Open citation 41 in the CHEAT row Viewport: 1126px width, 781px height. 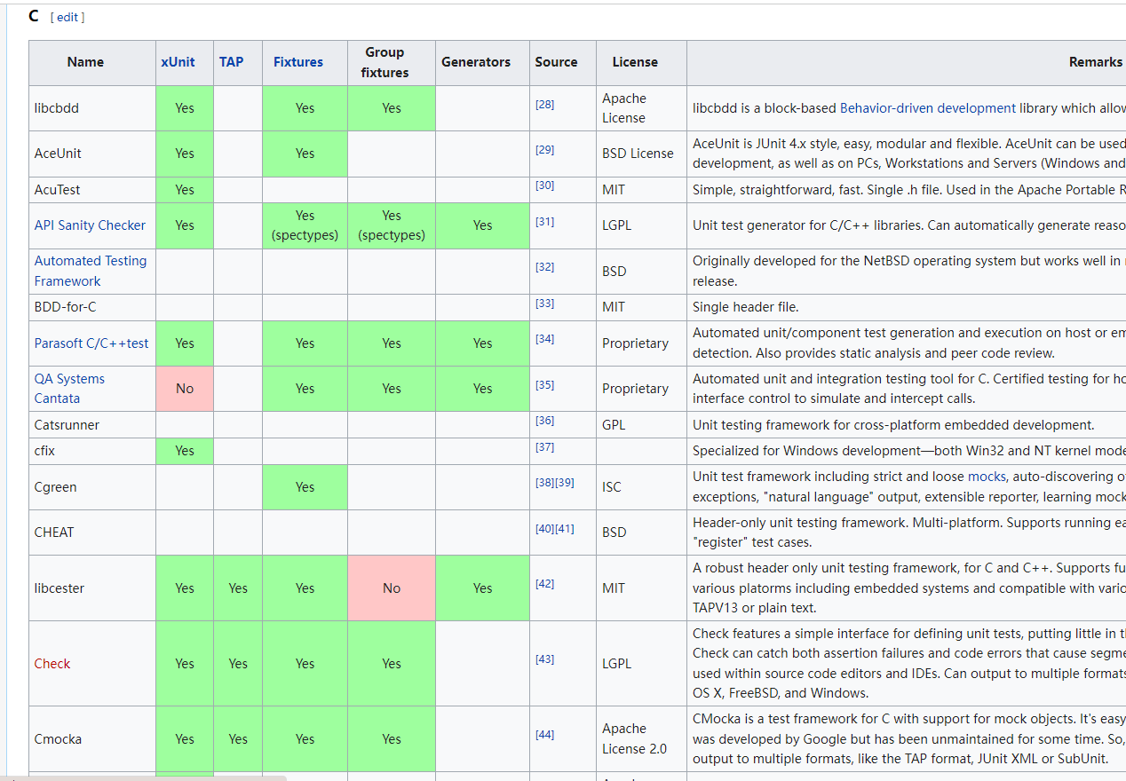pyautogui.click(x=565, y=528)
